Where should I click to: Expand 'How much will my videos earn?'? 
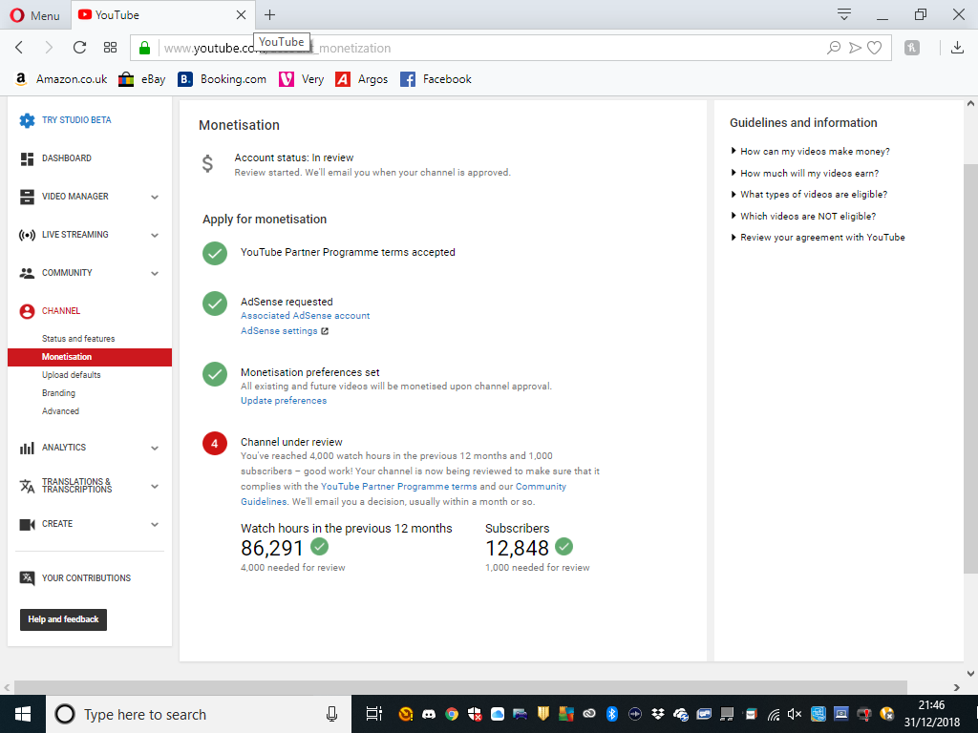point(804,174)
